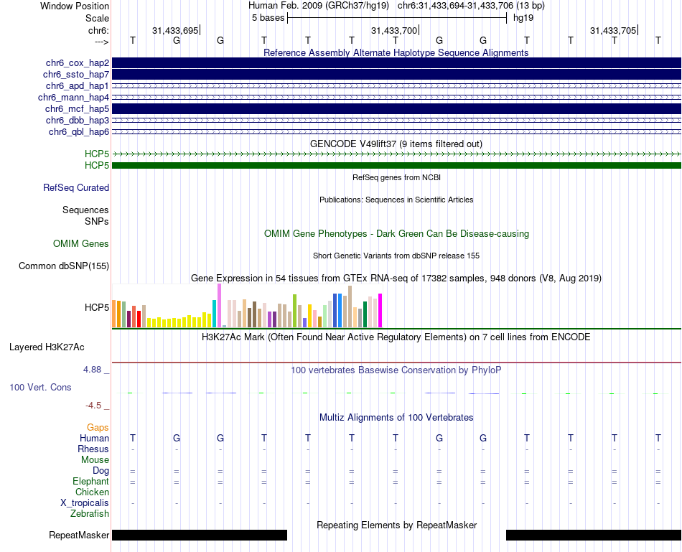Click the tallest violet bar in GTEx chart
The width and height of the screenshot is (682, 552).
click(219, 305)
